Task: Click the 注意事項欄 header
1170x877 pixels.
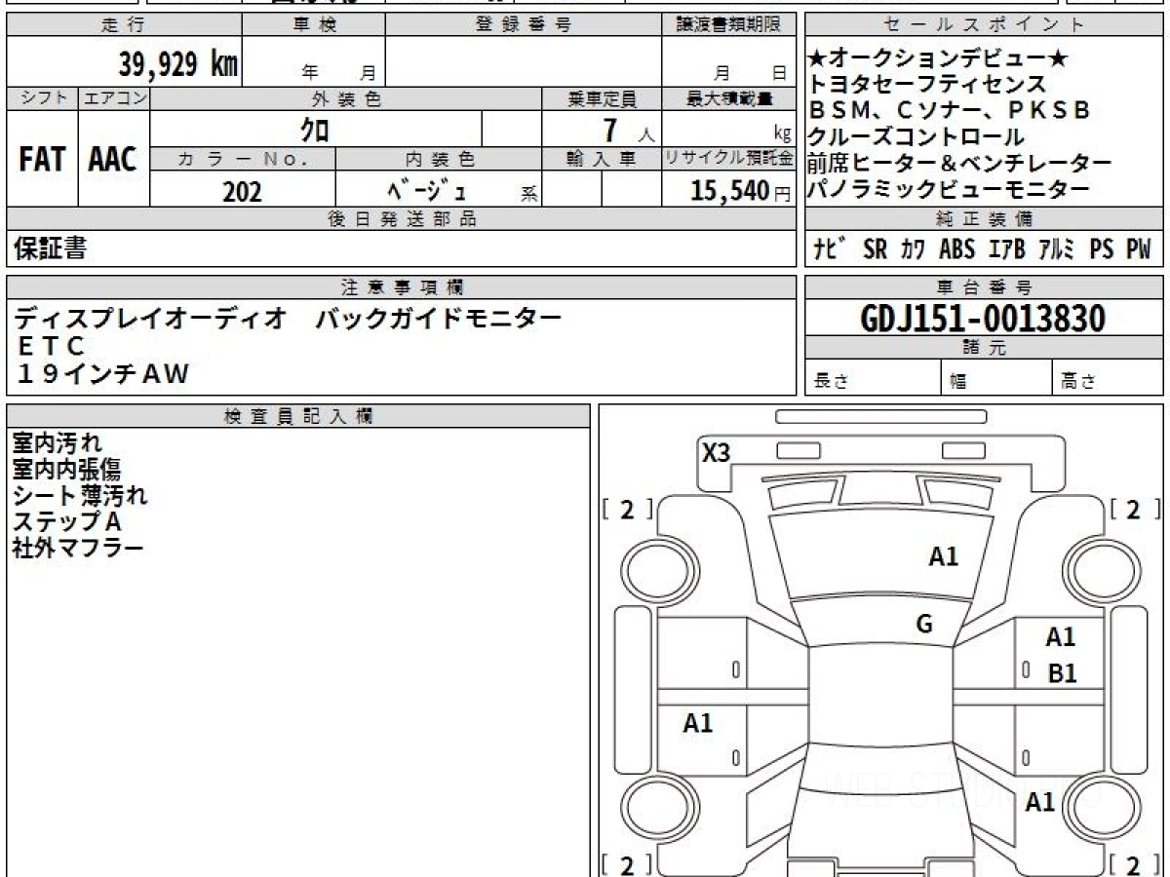Action: click(x=402, y=287)
